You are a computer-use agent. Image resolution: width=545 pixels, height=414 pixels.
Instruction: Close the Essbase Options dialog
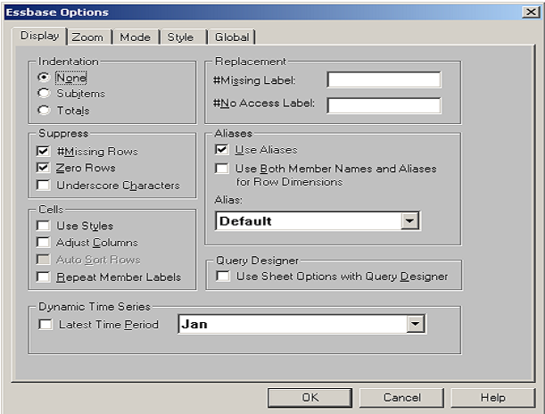(x=531, y=12)
